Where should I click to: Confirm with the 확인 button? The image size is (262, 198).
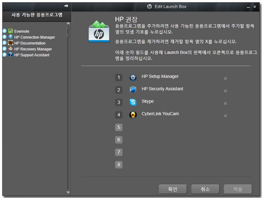[x=172, y=189]
